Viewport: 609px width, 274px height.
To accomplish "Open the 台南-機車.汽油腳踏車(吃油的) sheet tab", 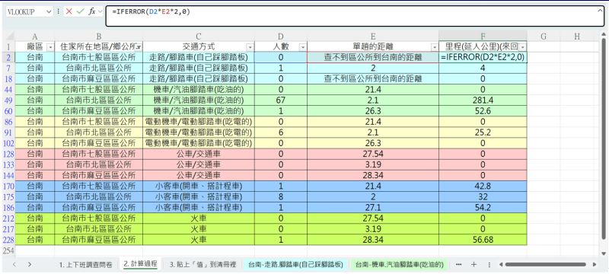I will (400, 265).
